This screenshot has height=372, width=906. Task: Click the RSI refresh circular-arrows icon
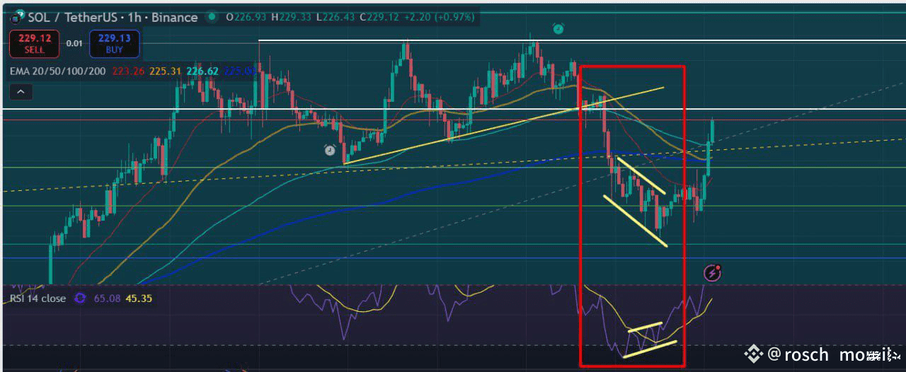[x=80, y=298]
